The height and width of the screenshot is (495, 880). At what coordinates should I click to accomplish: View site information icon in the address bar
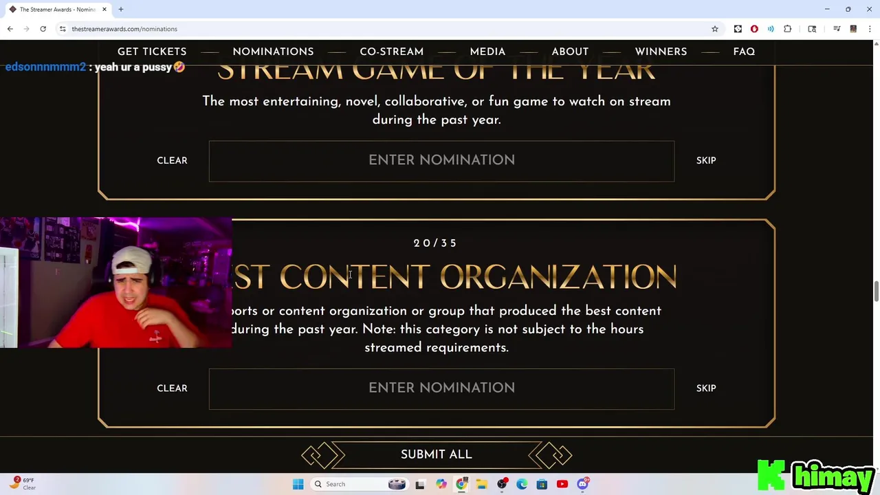click(x=63, y=29)
